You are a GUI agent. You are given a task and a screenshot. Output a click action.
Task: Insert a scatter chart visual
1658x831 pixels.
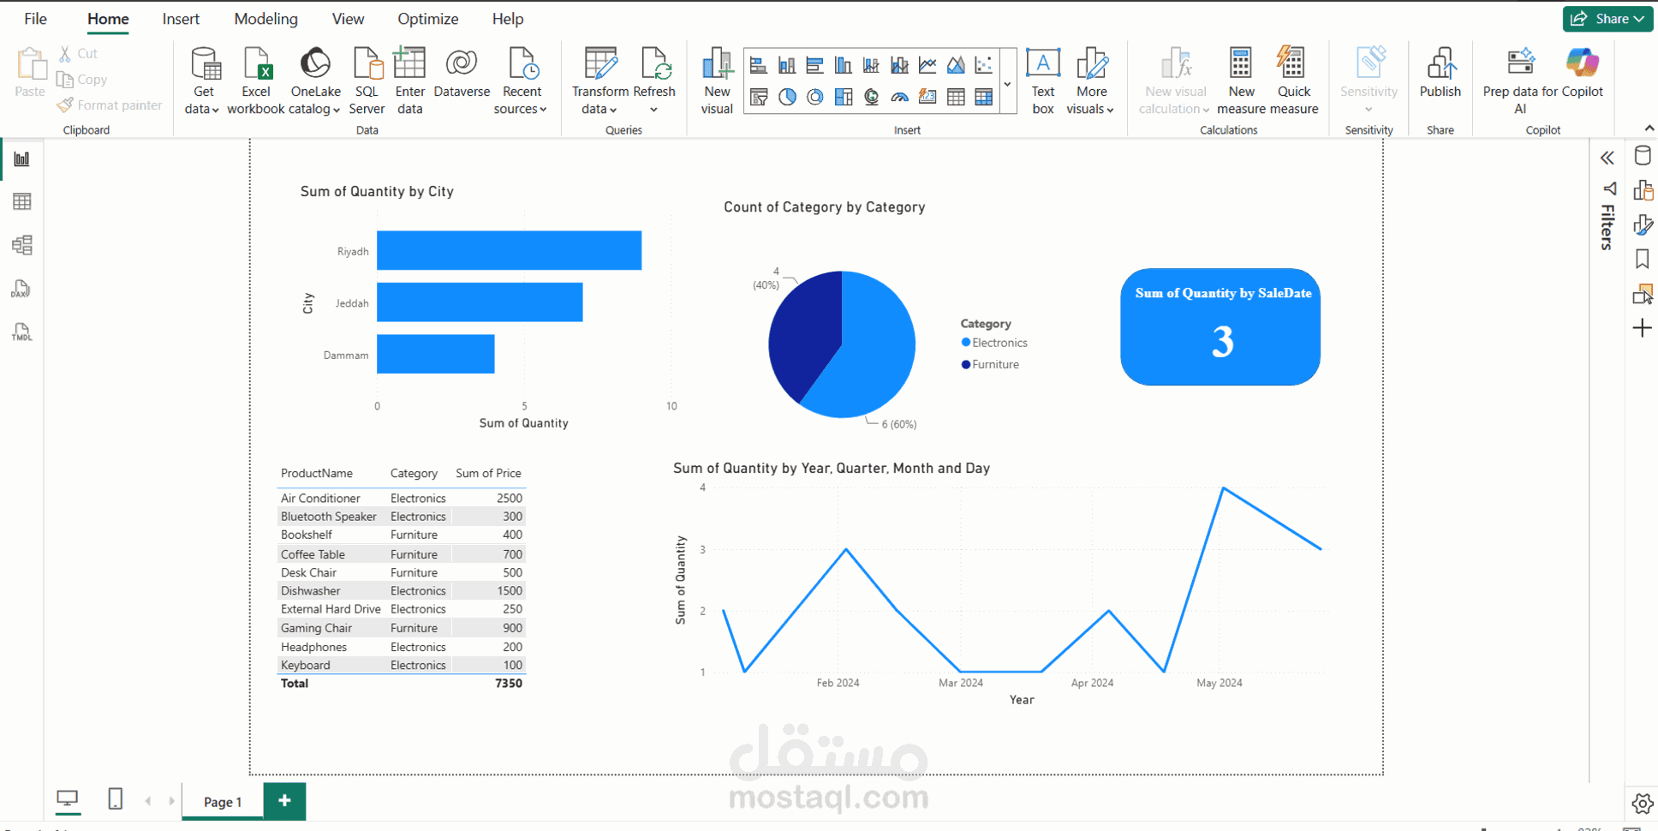(984, 65)
